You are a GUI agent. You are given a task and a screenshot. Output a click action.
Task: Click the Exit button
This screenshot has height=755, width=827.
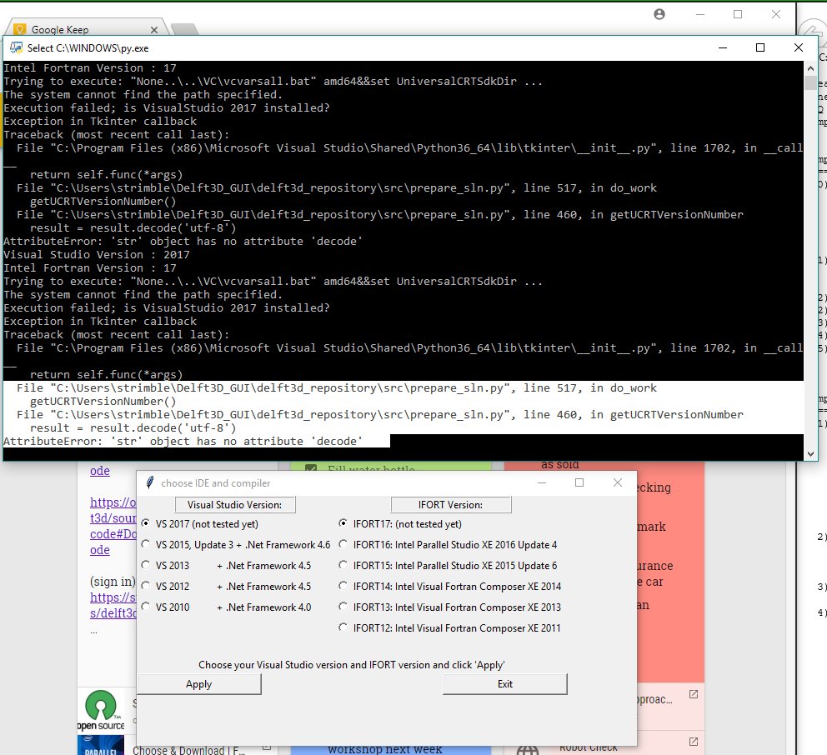[504, 684]
